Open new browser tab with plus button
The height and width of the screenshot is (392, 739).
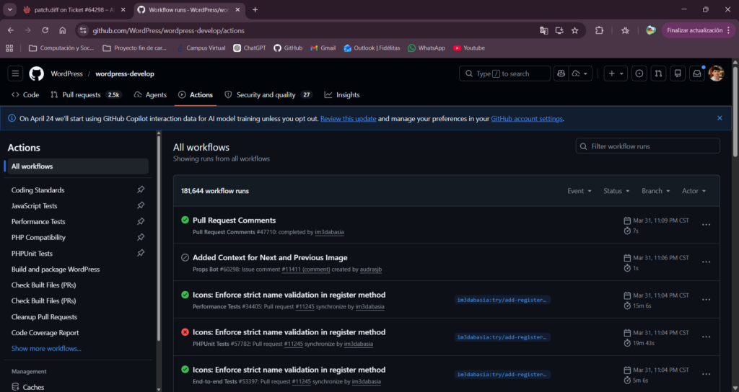point(255,9)
